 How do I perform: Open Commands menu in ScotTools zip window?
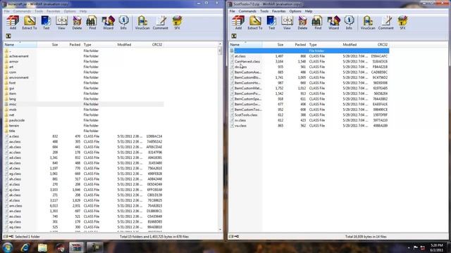[x=247, y=11]
